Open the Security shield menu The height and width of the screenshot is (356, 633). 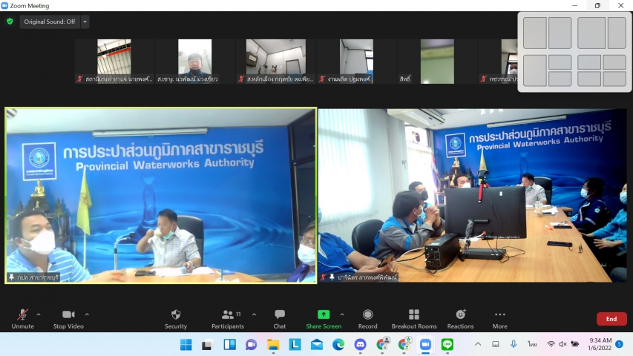pos(176,319)
